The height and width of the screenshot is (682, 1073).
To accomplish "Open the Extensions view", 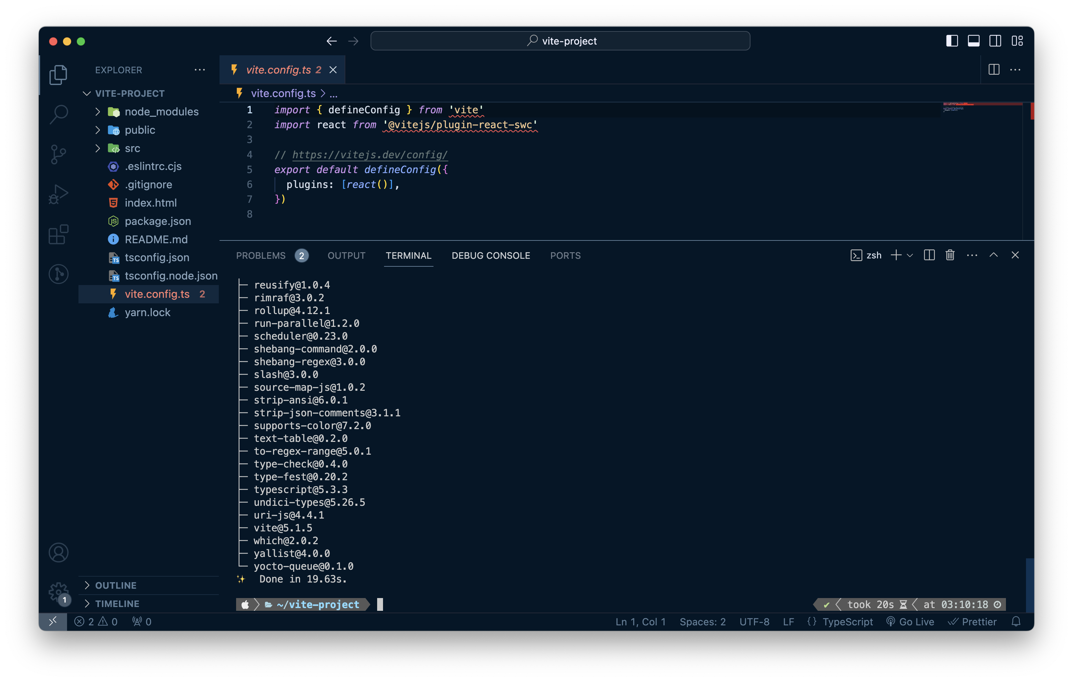I will pyautogui.click(x=58, y=234).
